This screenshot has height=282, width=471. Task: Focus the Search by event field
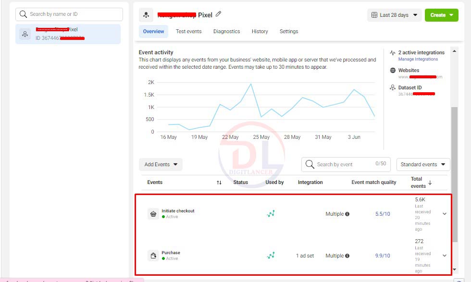pos(346,165)
